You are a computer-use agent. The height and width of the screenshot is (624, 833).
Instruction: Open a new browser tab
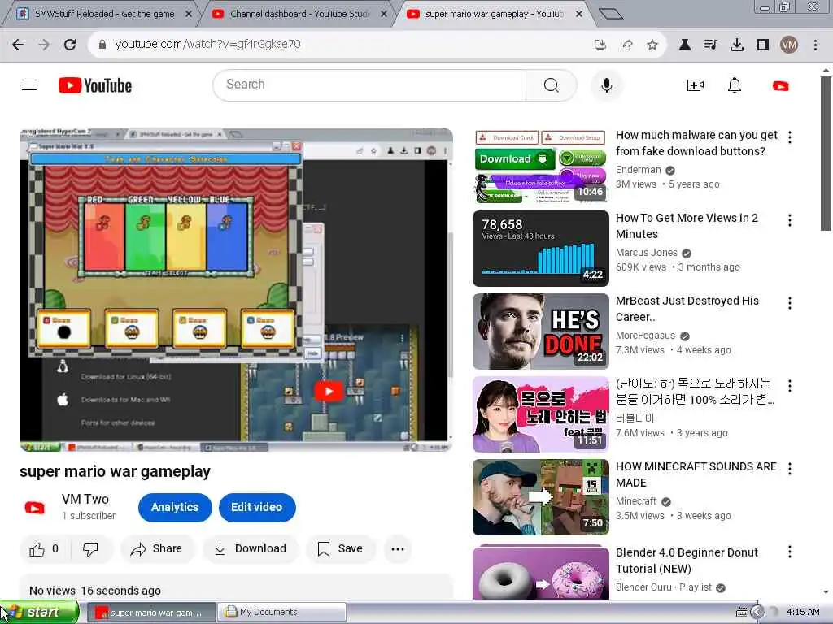pos(610,14)
